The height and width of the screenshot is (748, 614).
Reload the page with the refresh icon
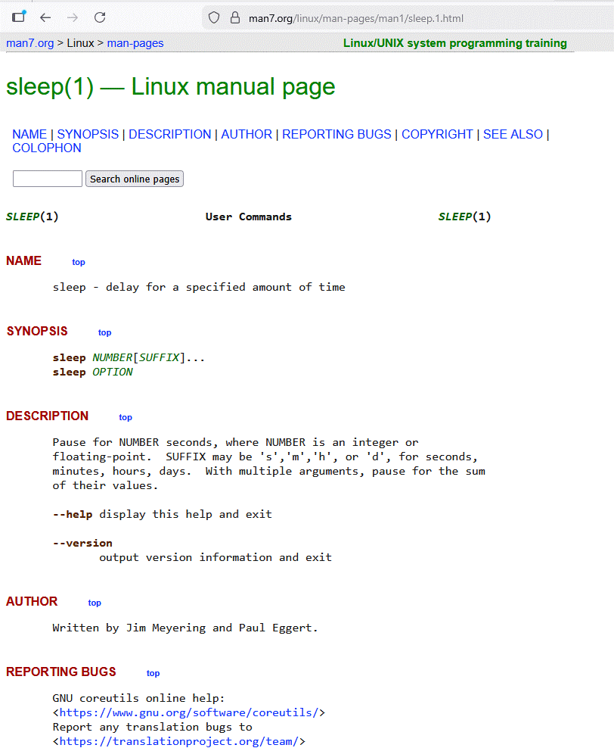[100, 17]
